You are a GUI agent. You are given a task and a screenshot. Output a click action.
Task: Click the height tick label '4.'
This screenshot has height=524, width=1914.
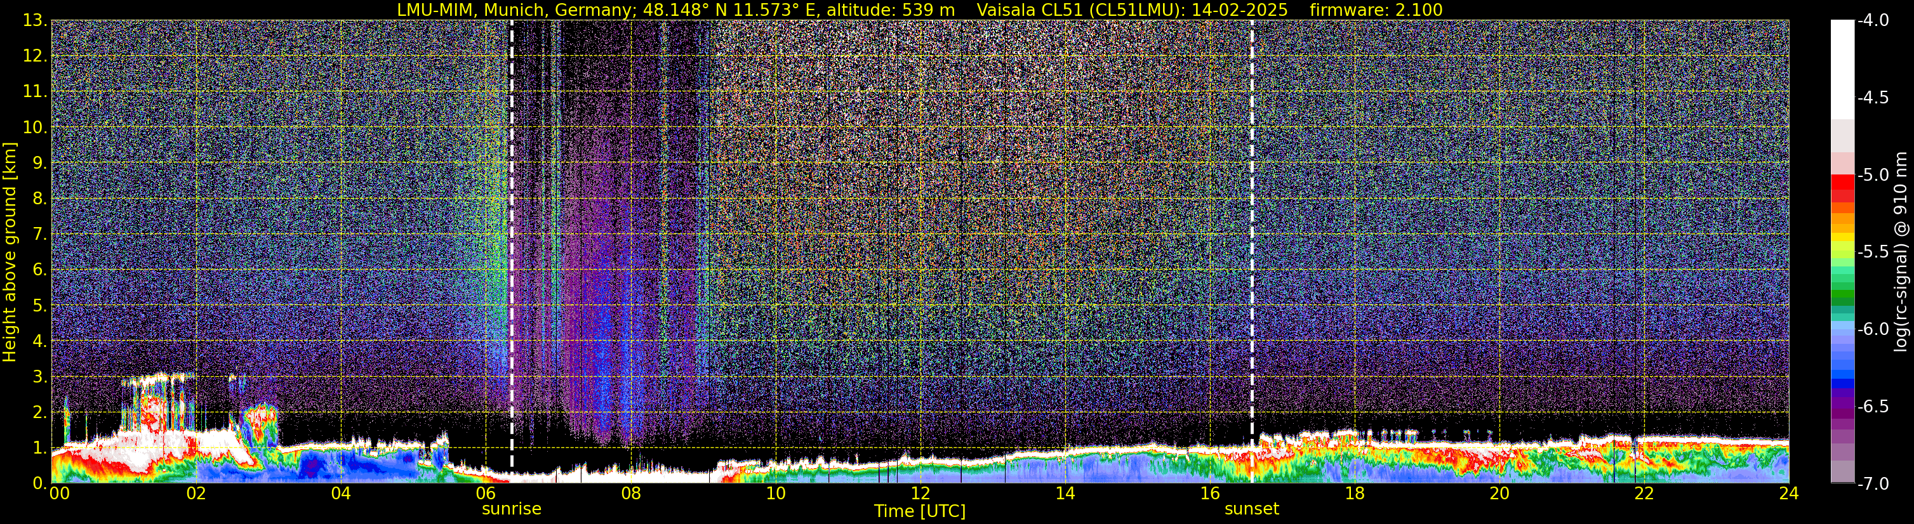[39, 341]
